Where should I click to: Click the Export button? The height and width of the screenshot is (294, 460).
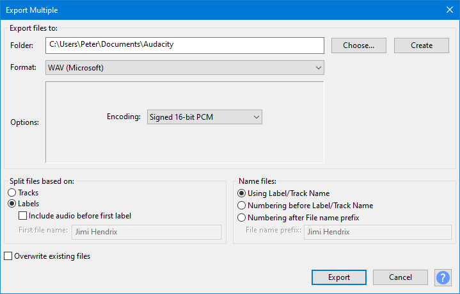tap(339, 277)
